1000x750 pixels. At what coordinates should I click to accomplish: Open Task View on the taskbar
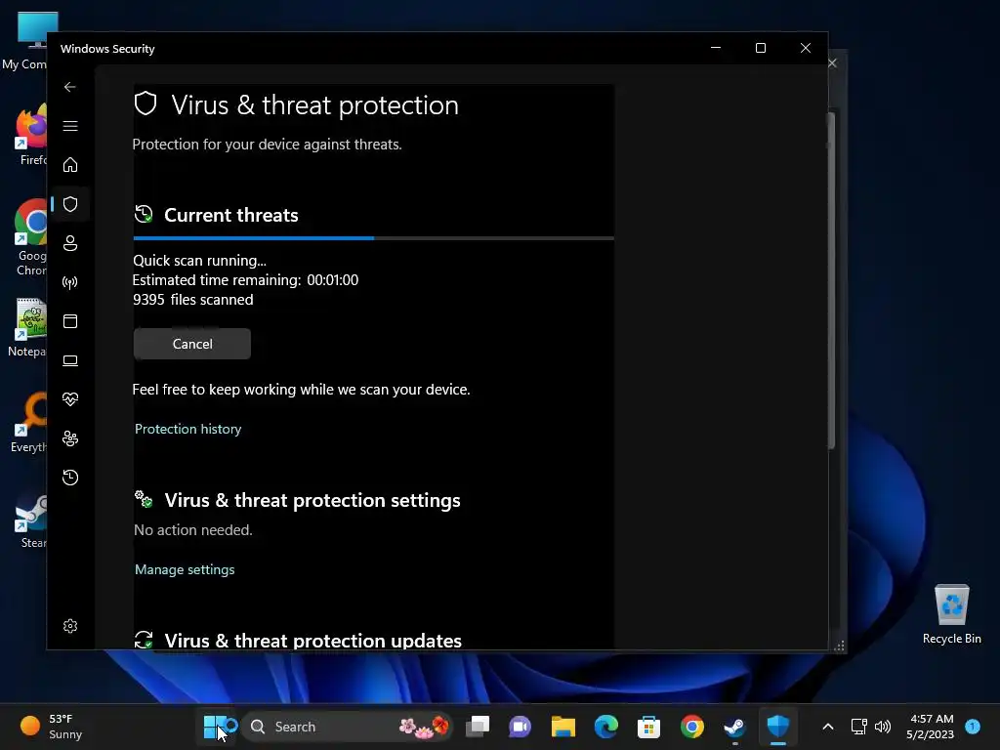click(478, 727)
